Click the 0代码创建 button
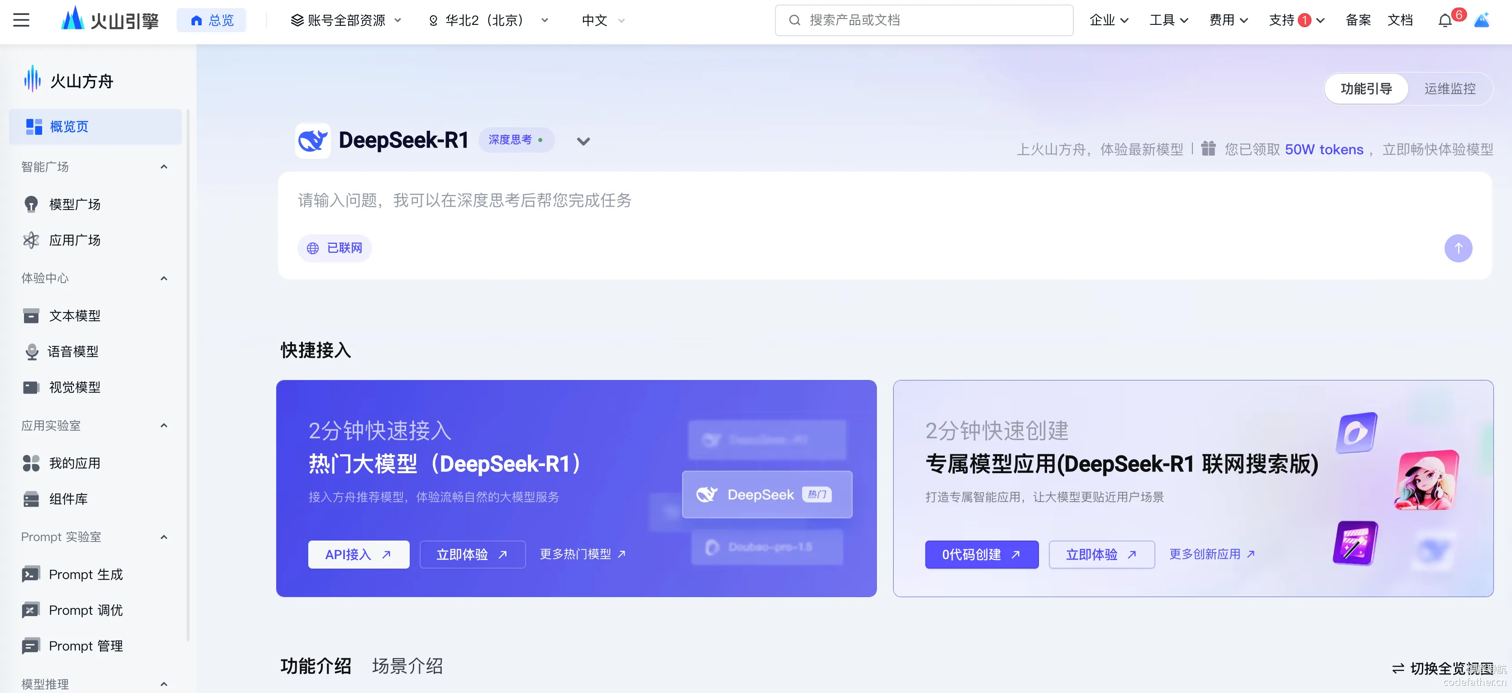1512x693 pixels. (981, 554)
